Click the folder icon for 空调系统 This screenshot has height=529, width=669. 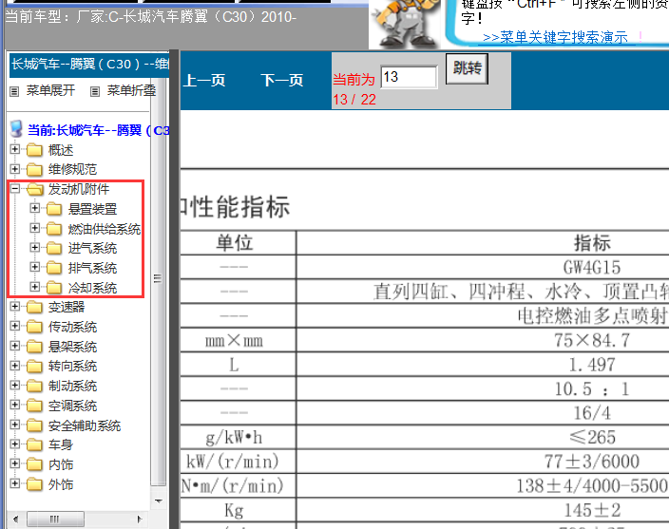pos(34,406)
